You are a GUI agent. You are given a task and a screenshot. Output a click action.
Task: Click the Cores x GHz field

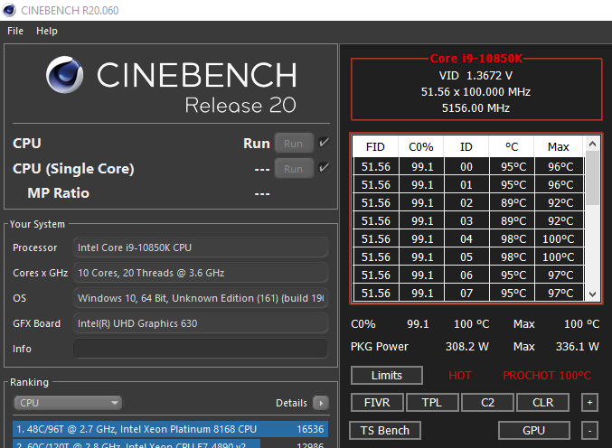[201, 273]
